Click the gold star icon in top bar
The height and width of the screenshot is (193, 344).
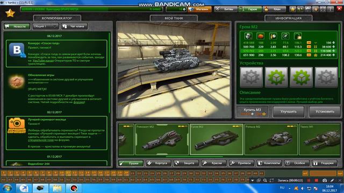coord(292,9)
